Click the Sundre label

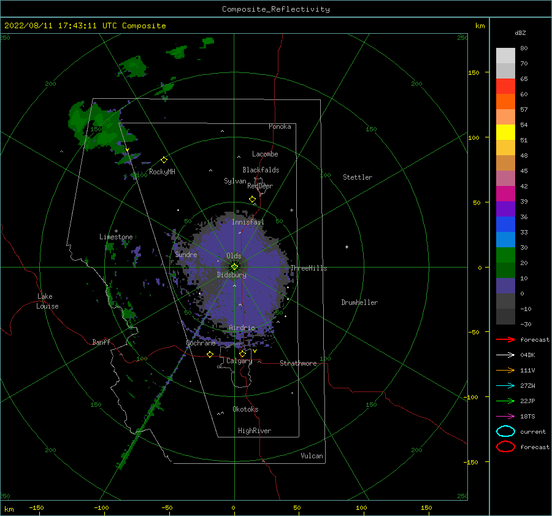186,254
